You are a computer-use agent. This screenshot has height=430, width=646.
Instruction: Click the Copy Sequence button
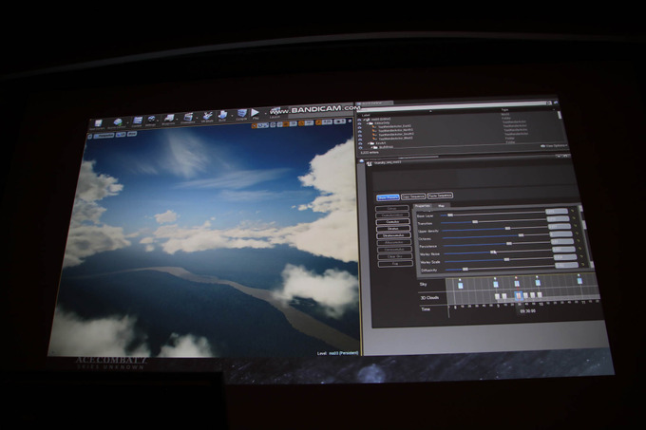pos(413,196)
